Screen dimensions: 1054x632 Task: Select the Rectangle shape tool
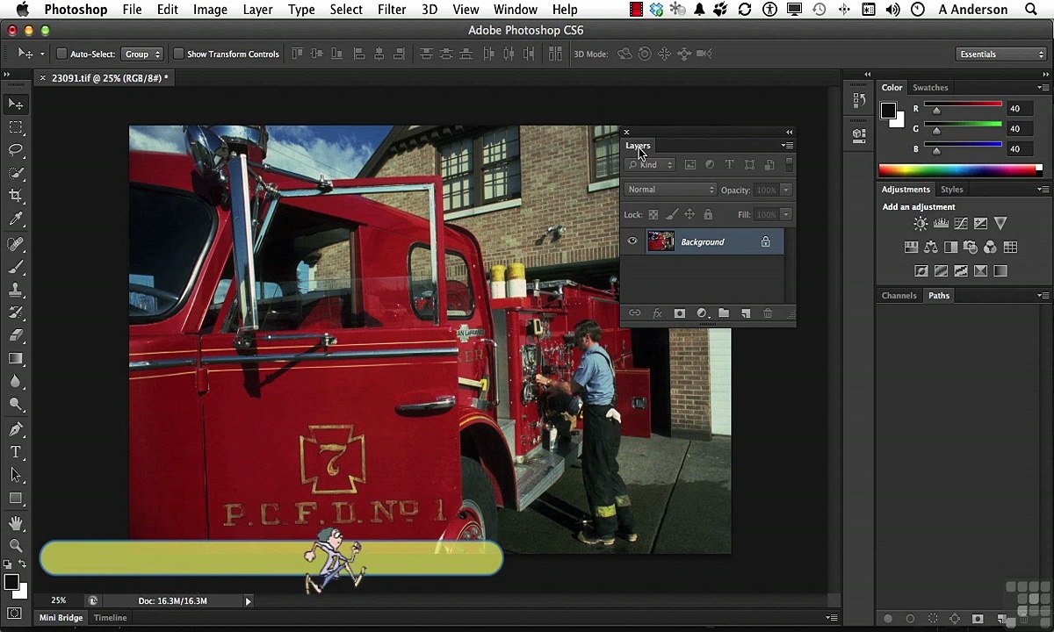(x=16, y=498)
